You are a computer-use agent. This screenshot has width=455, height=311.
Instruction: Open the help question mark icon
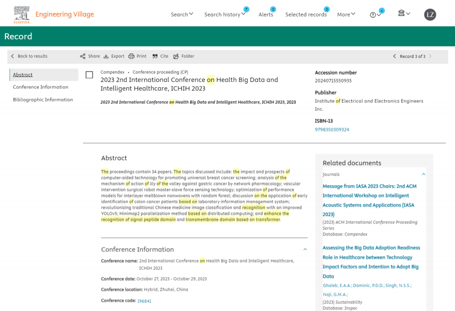point(373,15)
